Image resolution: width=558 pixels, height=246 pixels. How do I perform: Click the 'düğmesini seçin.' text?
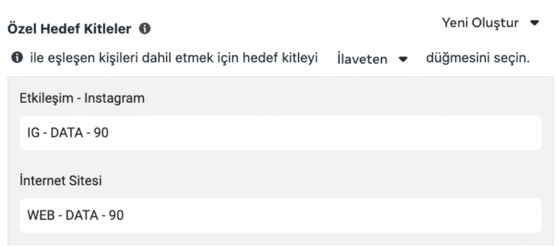point(478,58)
